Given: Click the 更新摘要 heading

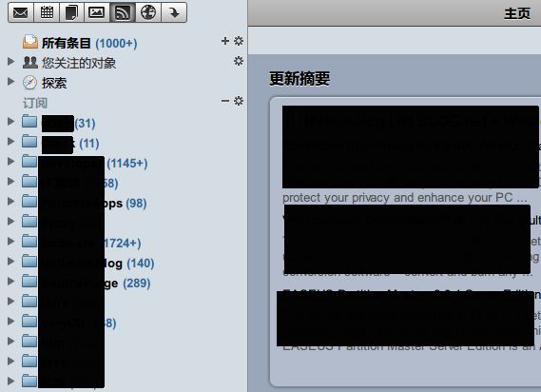Looking at the screenshot, I should point(299,78).
